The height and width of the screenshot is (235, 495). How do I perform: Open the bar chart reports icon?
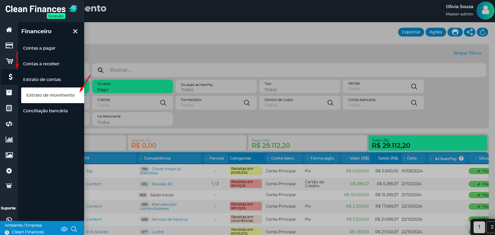coord(9,139)
